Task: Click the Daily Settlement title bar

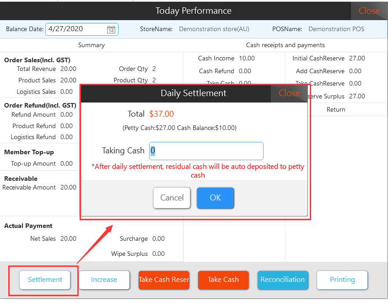Action: [194, 93]
